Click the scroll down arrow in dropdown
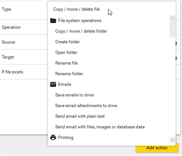This screenshot has width=182, height=156. pyautogui.click(x=173, y=140)
